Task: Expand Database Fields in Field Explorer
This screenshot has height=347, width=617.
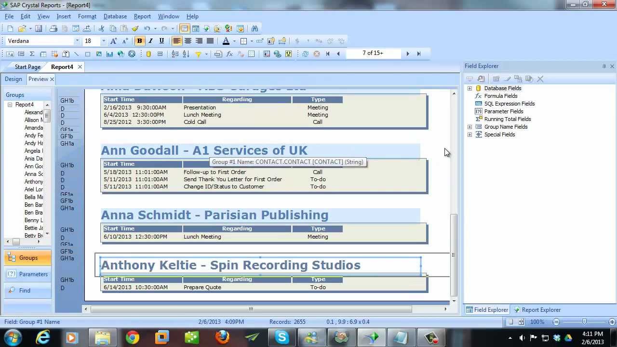Action: [x=470, y=88]
